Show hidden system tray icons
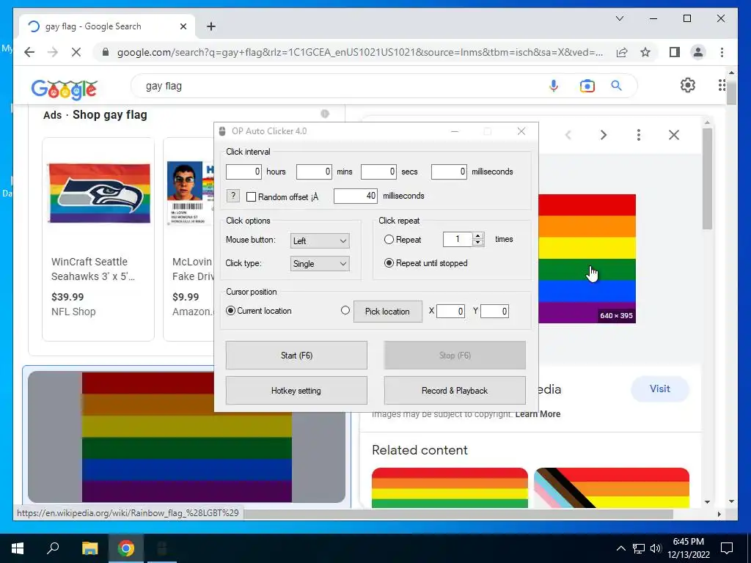This screenshot has width=751, height=563. [x=620, y=548]
